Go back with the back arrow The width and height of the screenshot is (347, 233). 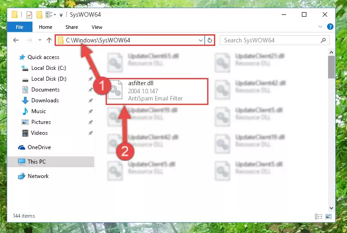coord(16,40)
